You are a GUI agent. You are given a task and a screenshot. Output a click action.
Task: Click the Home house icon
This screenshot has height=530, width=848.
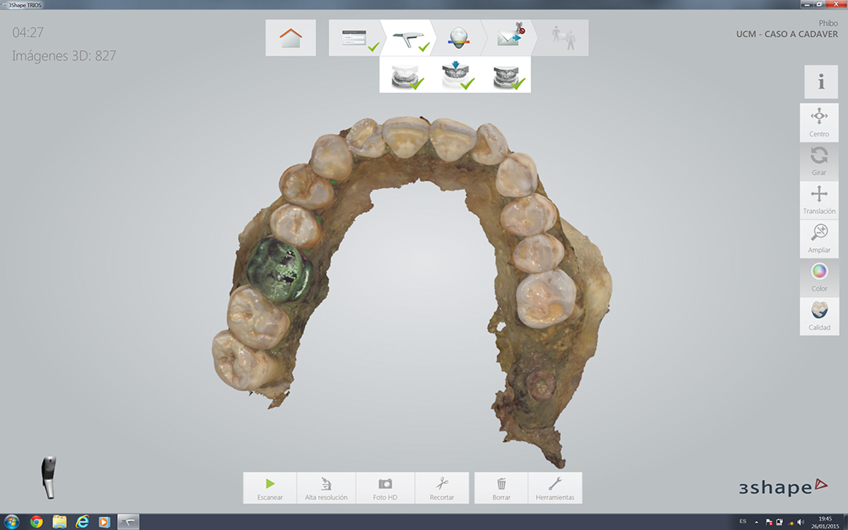pyautogui.click(x=290, y=38)
